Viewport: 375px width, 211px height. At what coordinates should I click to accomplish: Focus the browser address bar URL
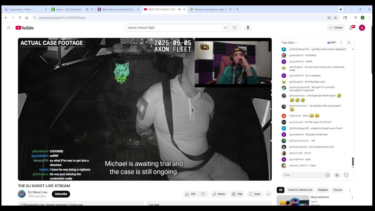click(62, 18)
